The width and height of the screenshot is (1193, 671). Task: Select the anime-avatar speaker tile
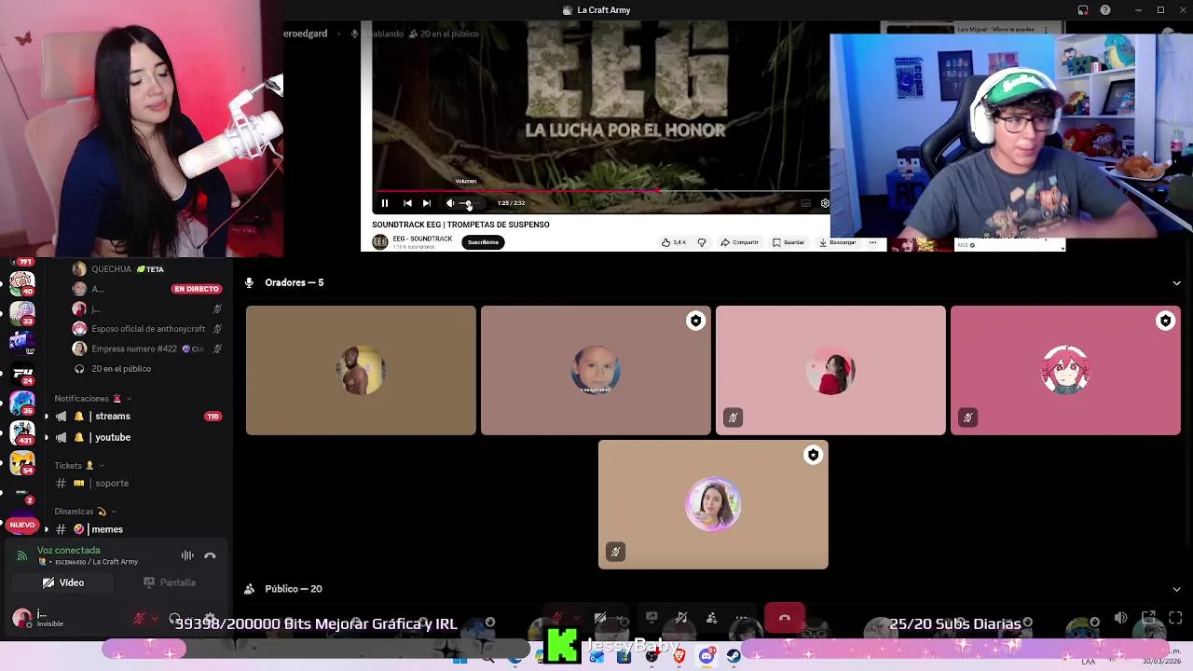(x=1065, y=370)
